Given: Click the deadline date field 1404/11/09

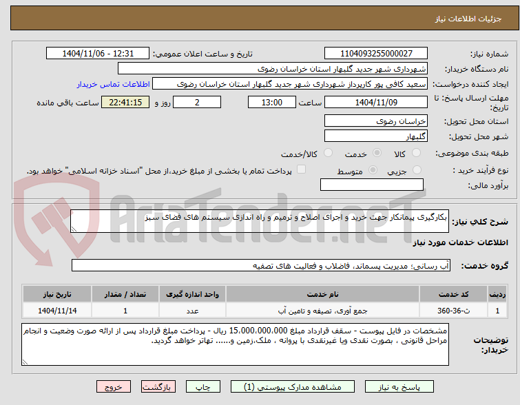Looking at the screenshot, I should (376, 102).
